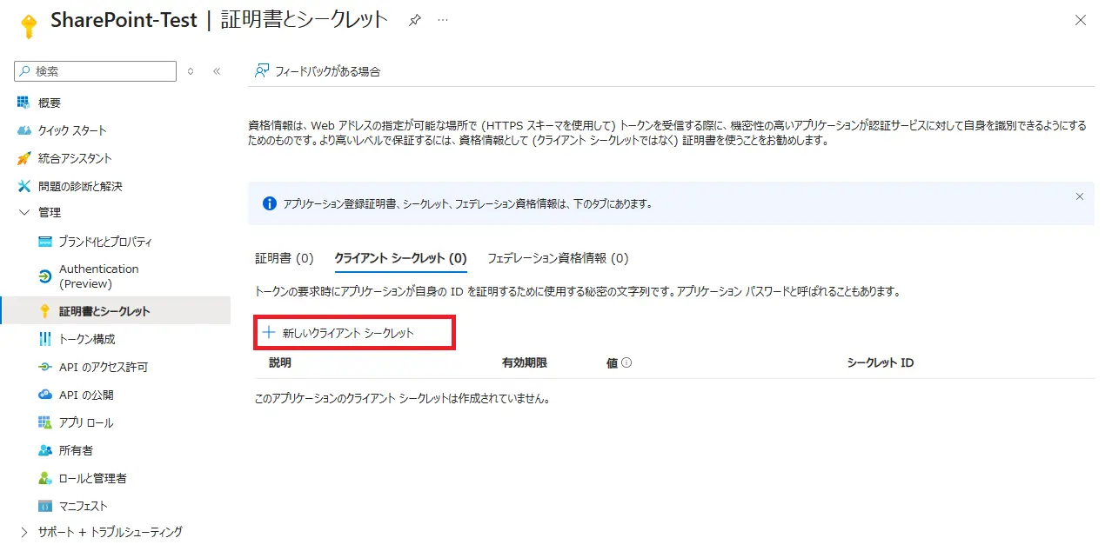Open トークン構成 page

87,339
